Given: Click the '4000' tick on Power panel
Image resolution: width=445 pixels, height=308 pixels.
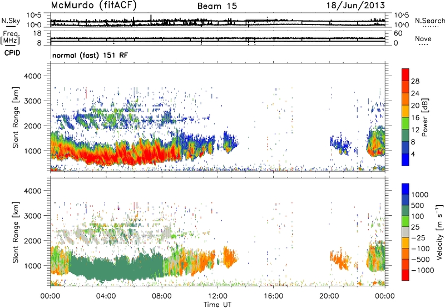Looking at the screenshot, I should (32, 76).
